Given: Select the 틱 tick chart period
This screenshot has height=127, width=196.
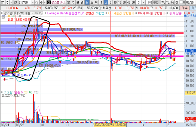Looking at the screenshot, I should [x=96, y=2].
